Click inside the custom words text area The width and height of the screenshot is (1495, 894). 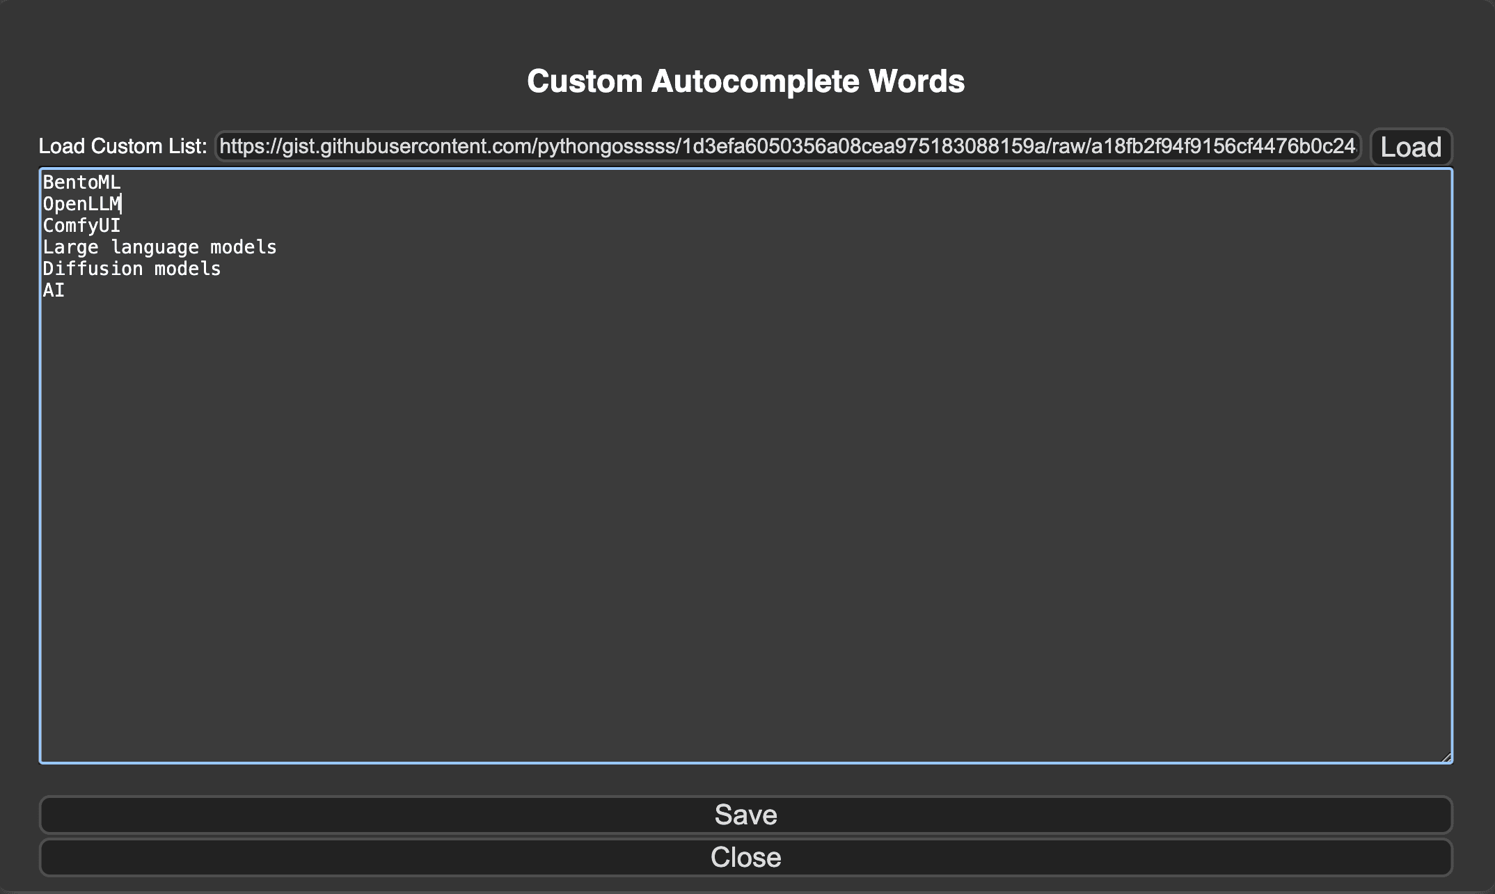tap(696, 453)
